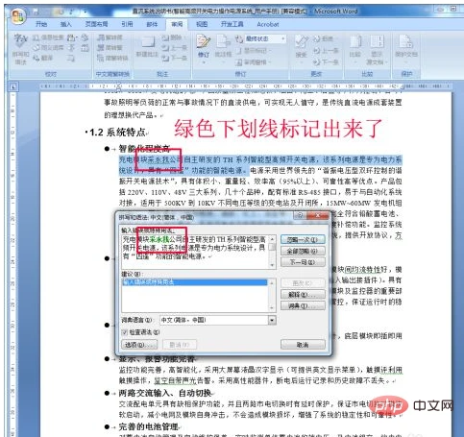This screenshot has height=437, width=464.
Task: Expand the Show Markup (显示标记) dropdown
Action: pyautogui.click(x=254, y=51)
